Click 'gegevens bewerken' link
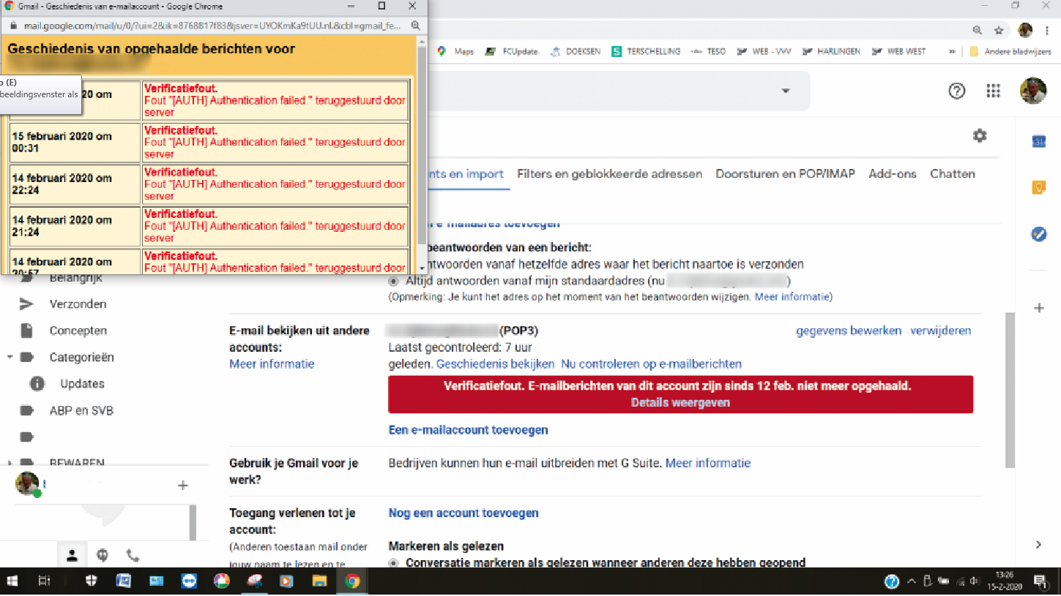The width and height of the screenshot is (1061, 596). pyautogui.click(x=849, y=331)
